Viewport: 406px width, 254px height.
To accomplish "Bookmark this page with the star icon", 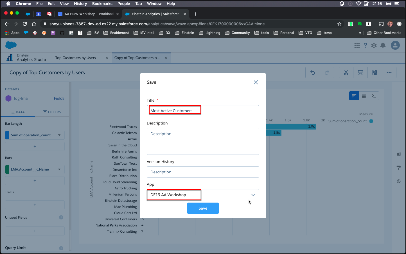I will (x=339, y=24).
